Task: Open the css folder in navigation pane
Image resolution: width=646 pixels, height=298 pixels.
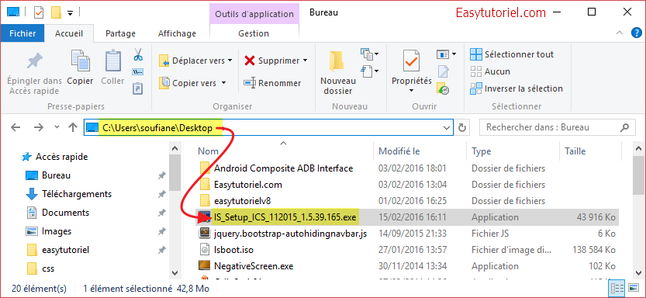Action: click(40, 269)
